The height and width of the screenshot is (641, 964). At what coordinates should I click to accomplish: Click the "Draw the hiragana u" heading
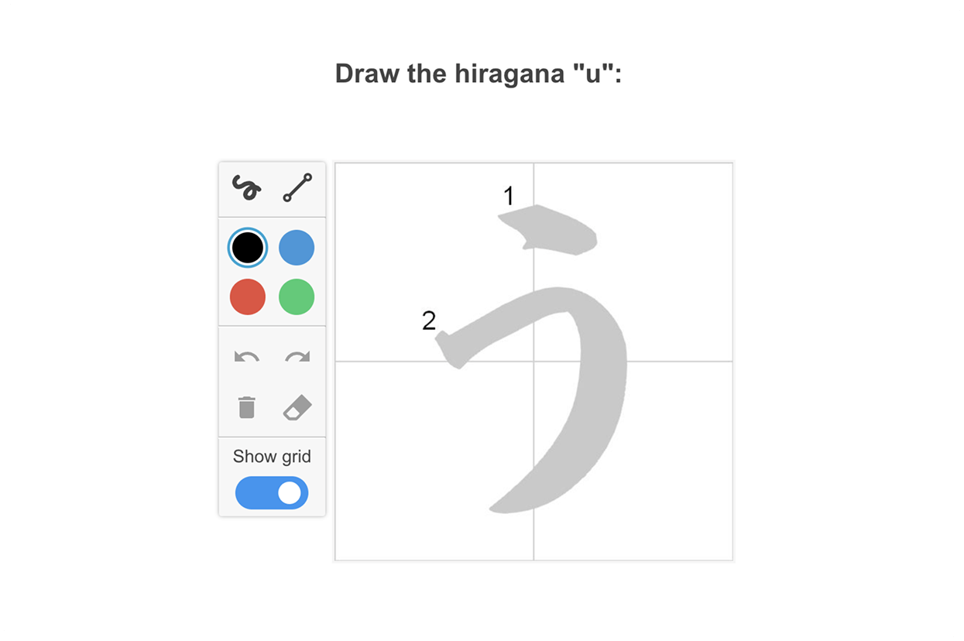coord(479,74)
